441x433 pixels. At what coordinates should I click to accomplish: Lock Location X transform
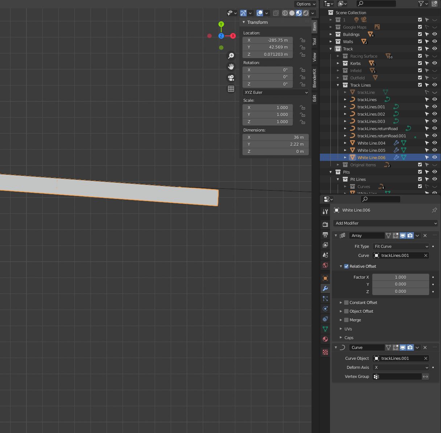point(302,40)
